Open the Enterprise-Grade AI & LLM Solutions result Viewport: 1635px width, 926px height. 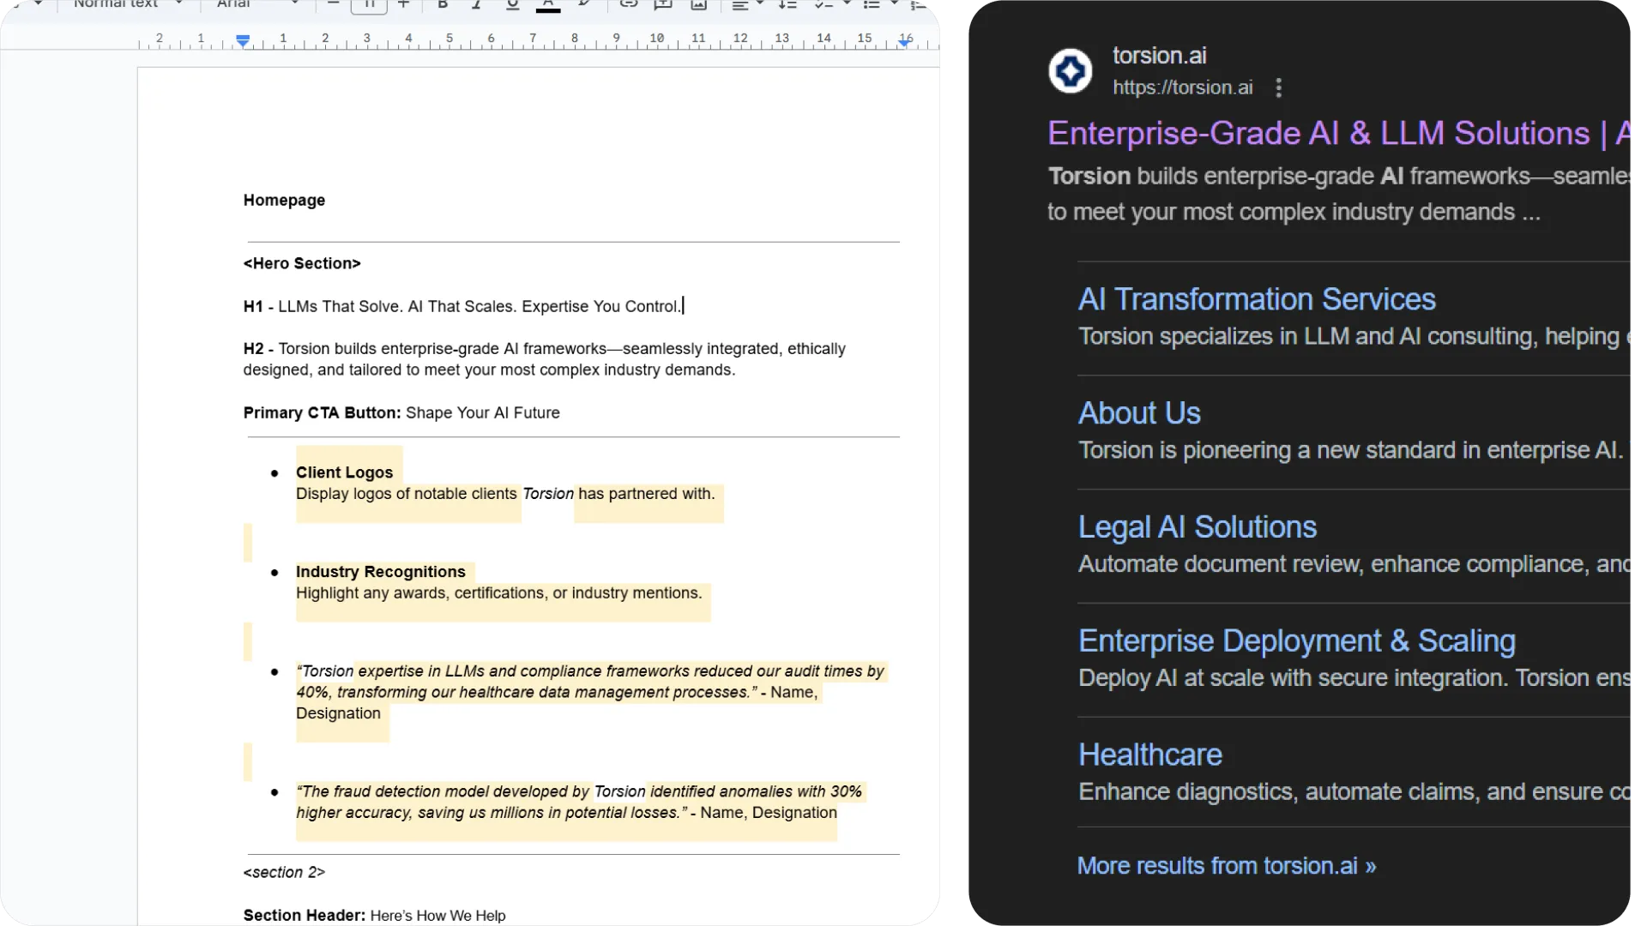click(1338, 134)
